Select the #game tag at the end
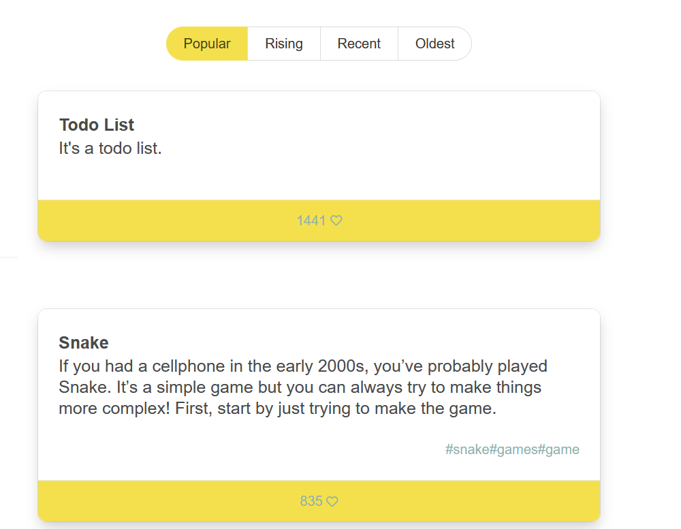 point(558,449)
